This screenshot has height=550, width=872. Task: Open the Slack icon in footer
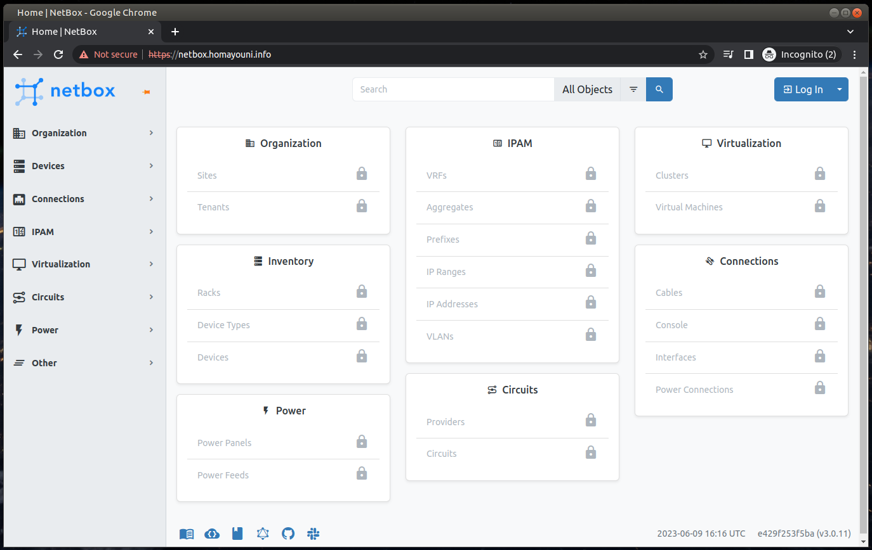coord(313,534)
